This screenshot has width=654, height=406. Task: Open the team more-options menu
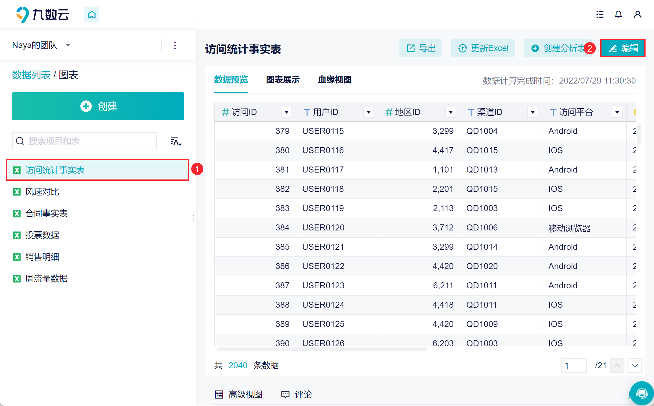point(175,45)
